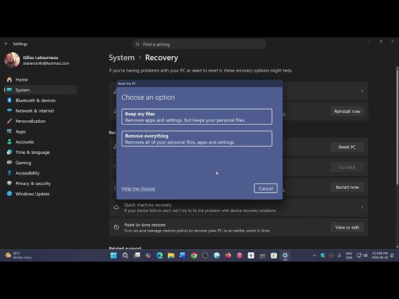
Task: Focus the Find a setting search box
Action: pyautogui.click(x=199, y=44)
